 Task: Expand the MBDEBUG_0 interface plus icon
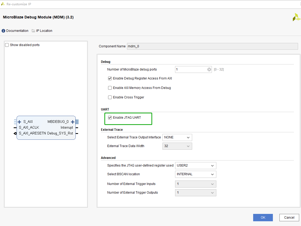click(x=73, y=122)
